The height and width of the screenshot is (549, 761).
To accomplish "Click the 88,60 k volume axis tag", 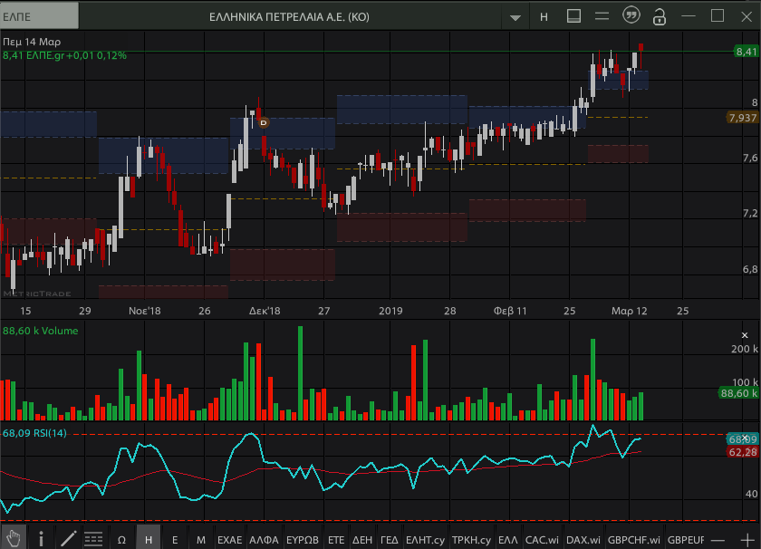I will 738,392.
